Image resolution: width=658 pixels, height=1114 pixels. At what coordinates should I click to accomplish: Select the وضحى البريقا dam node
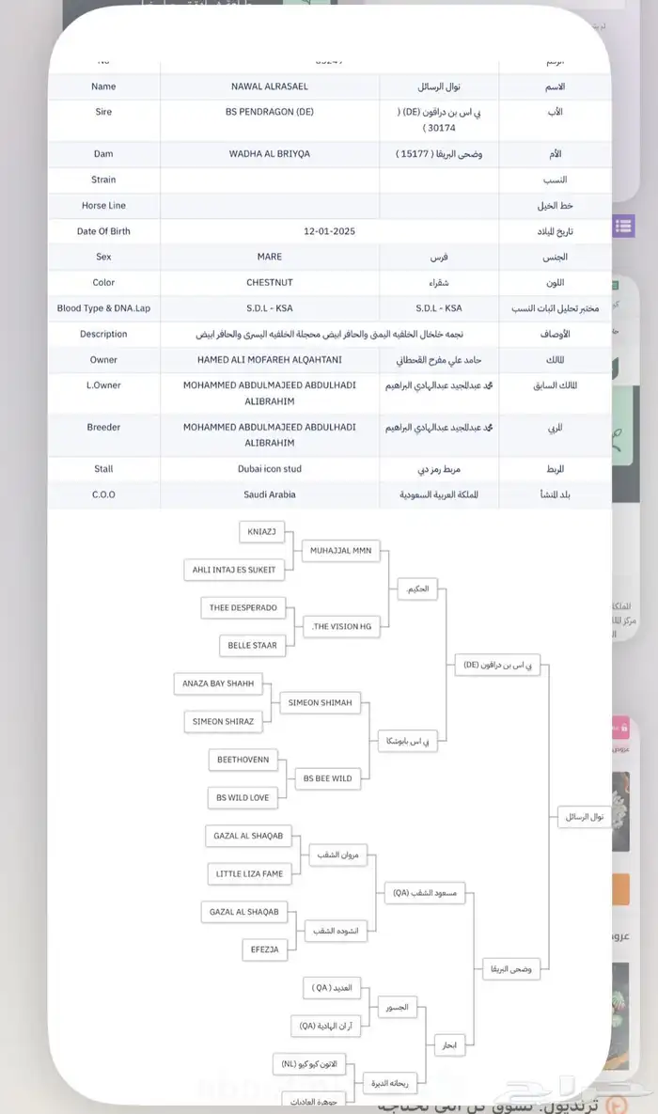tap(512, 968)
